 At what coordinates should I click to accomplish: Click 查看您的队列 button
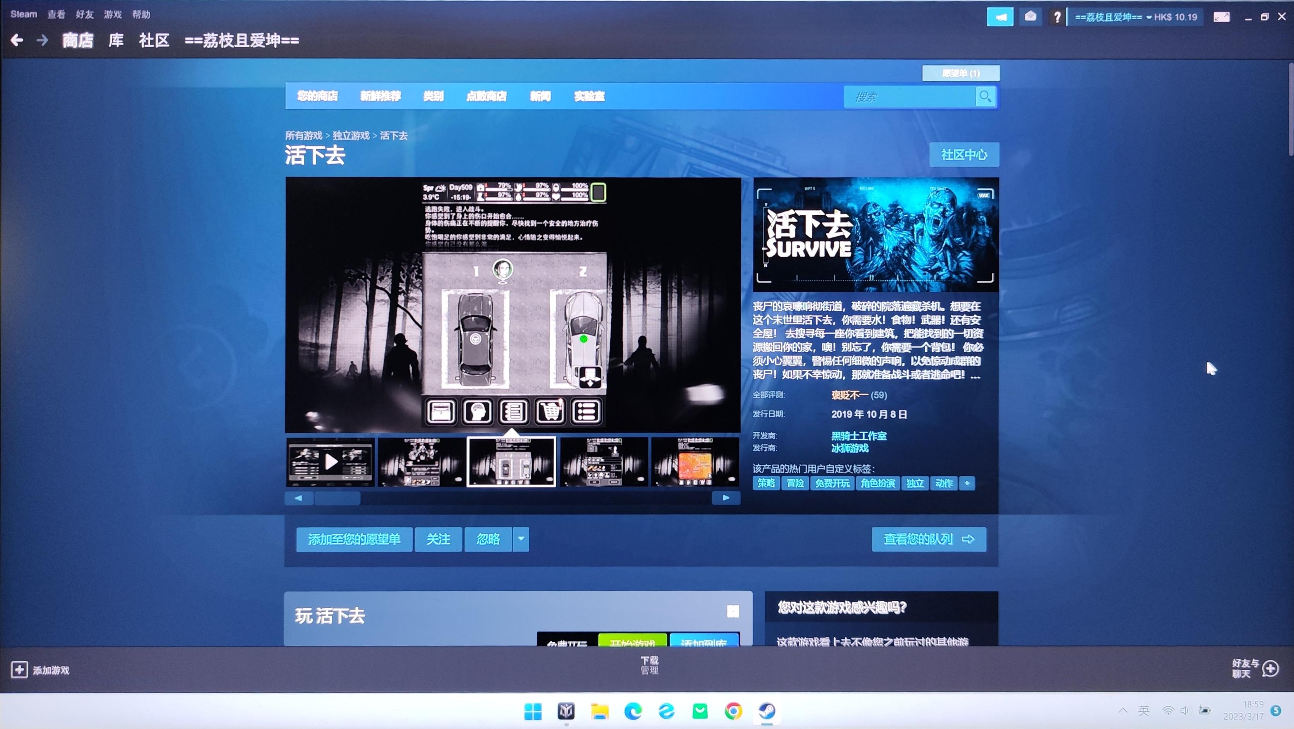(929, 539)
